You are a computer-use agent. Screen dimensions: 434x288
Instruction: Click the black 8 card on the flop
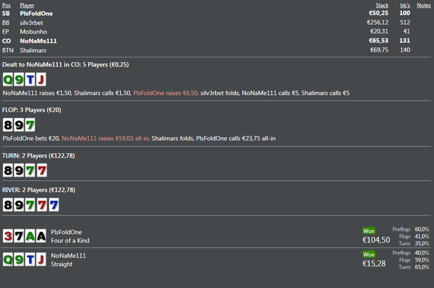click(8, 125)
